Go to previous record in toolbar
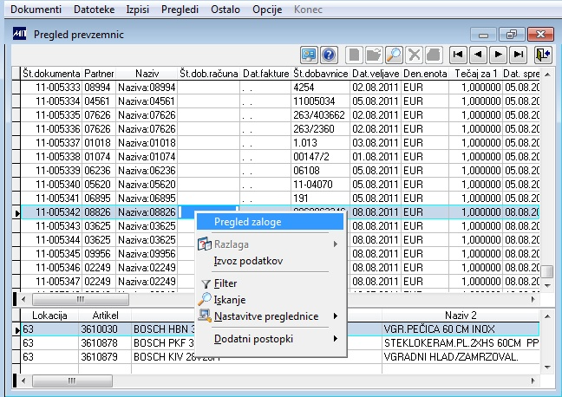The width and height of the screenshot is (562, 397). (x=479, y=54)
